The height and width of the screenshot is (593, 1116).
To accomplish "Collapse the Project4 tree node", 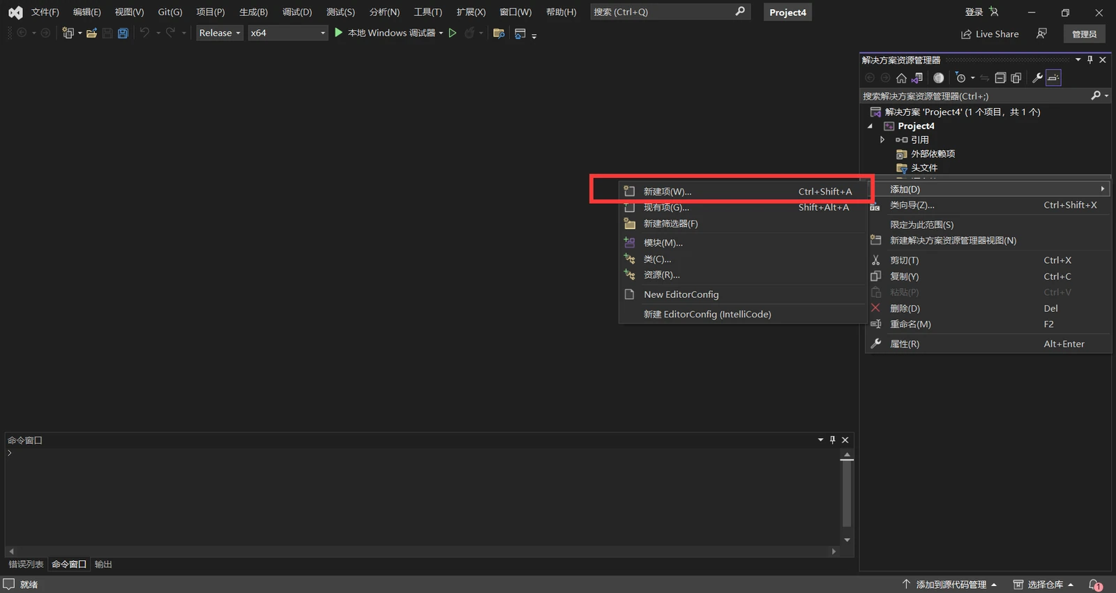I will (870, 126).
